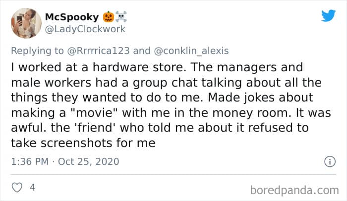Open the @LadyClockwork handle
This screenshot has width=347, height=201.
point(85,29)
